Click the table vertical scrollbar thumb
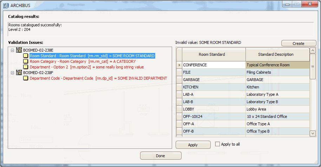321x167 pixels. pyautogui.click(x=313, y=66)
